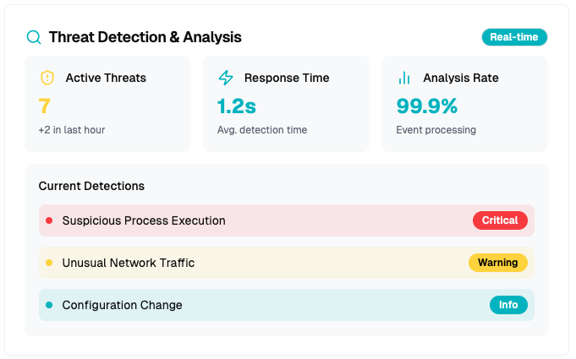Click the Current Detections section heading
Screen dimensions: 576x359
point(91,186)
